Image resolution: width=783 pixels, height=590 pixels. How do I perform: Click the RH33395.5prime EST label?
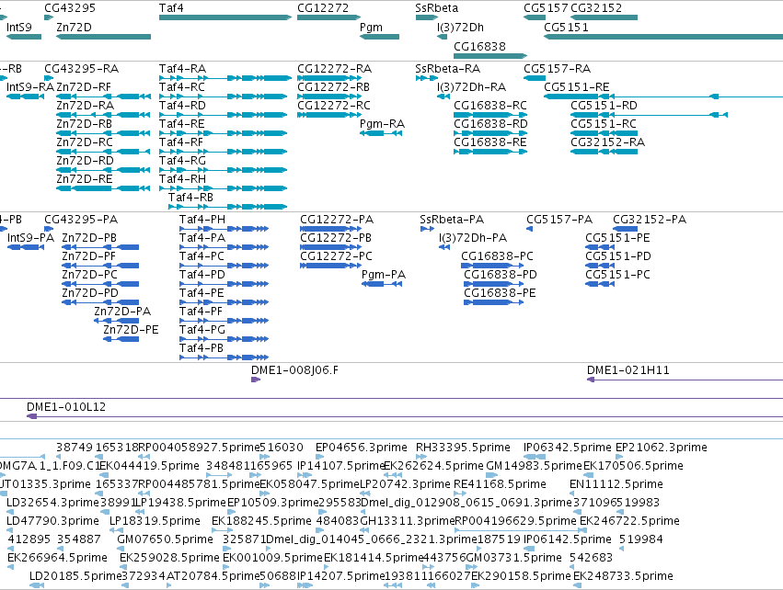point(463,448)
